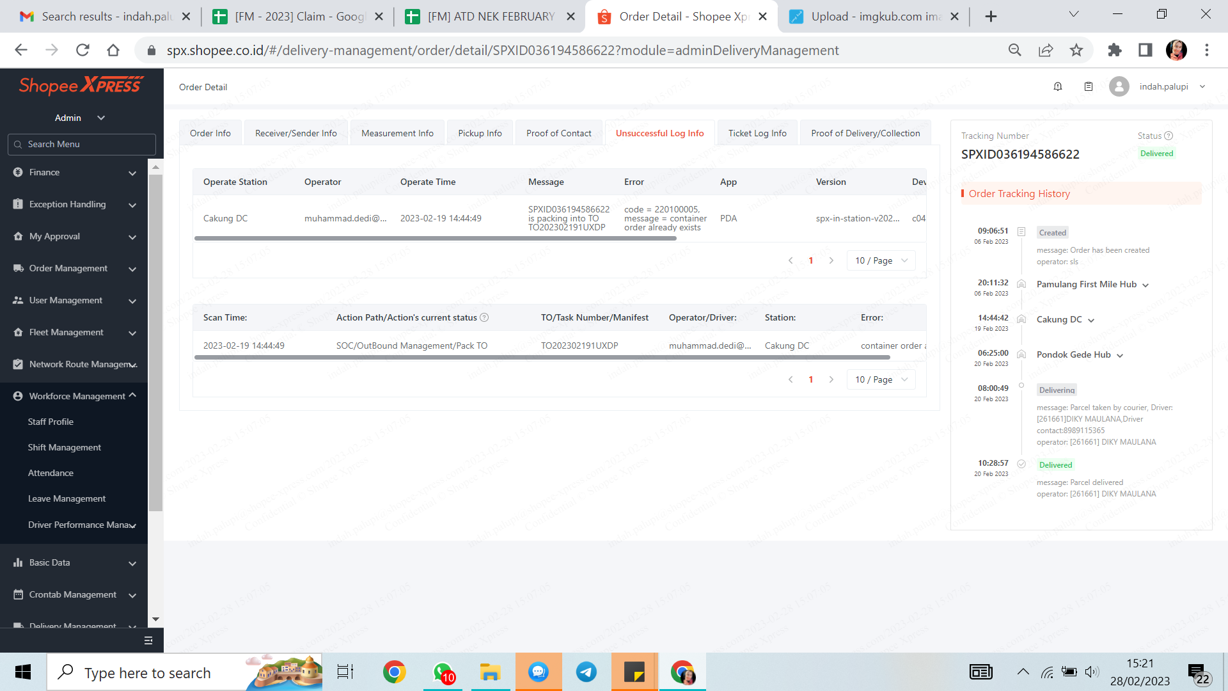Open File Explorer from the taskbar

[x=491, y=672]
